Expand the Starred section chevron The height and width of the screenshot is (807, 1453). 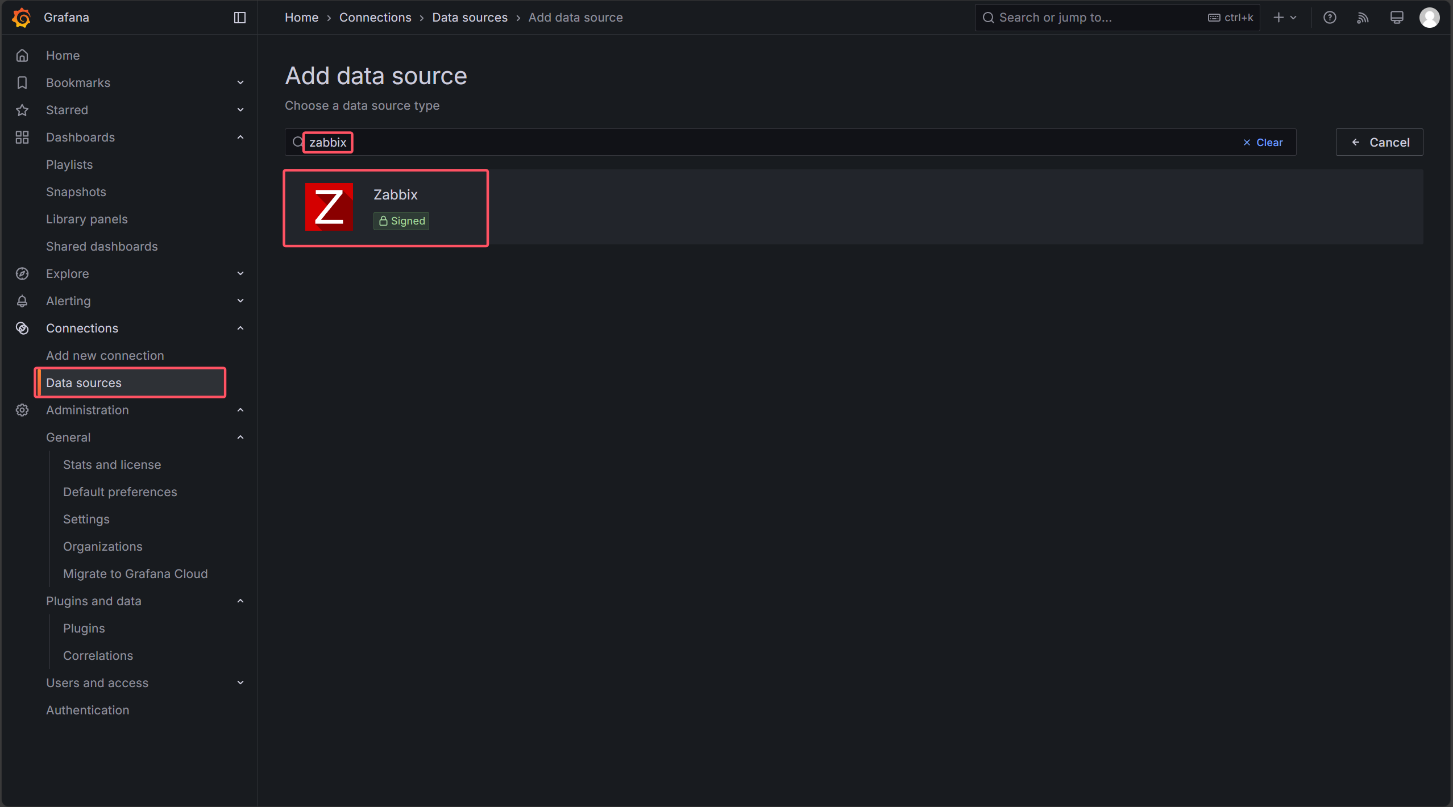click(x=240, y=110)
